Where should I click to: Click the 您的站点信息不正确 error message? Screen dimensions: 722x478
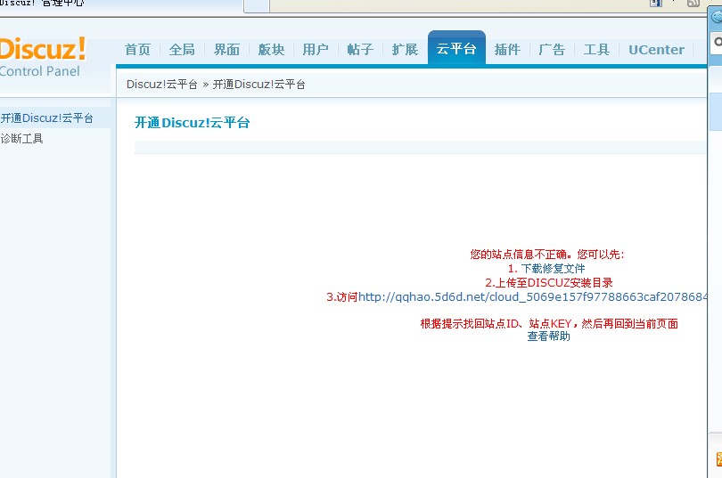coord(547,255)
